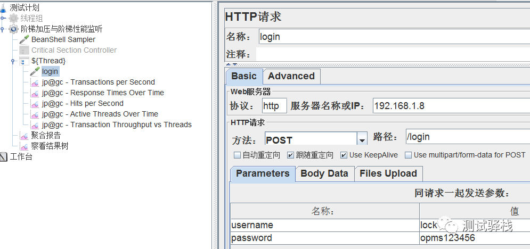Toggle the Use KeepAlive checkbox

coord(344,155)
